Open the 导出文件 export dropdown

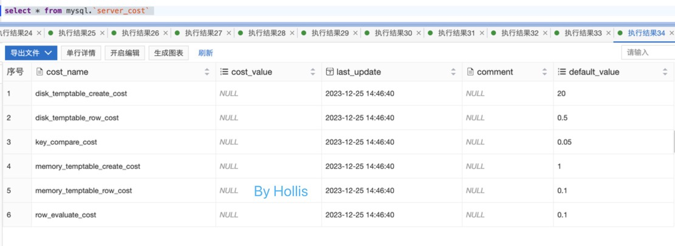tap(31, 53)
